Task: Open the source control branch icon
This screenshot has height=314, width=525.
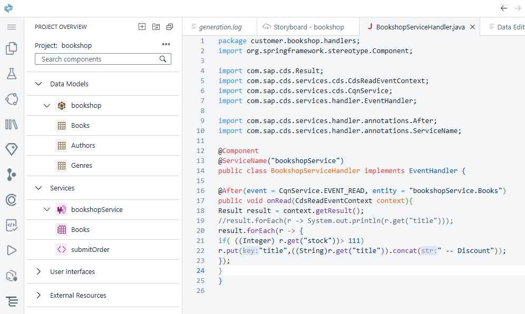Action: [x=12, y=175]
